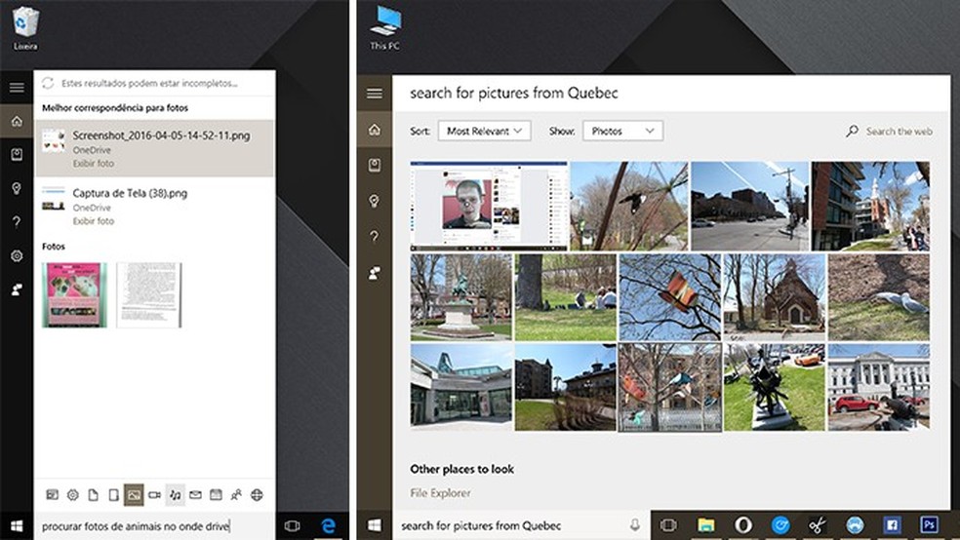Open the document page photo thumbnail under Fotos
The height and width of the screenshot is (540, 960).
[149, 294]
